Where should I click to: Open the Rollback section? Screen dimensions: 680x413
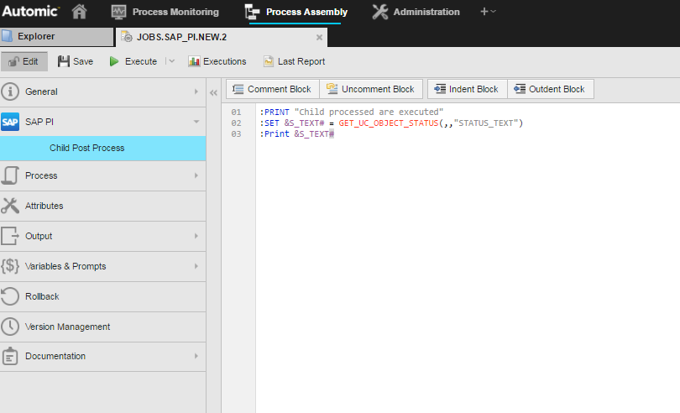(102, 296)
